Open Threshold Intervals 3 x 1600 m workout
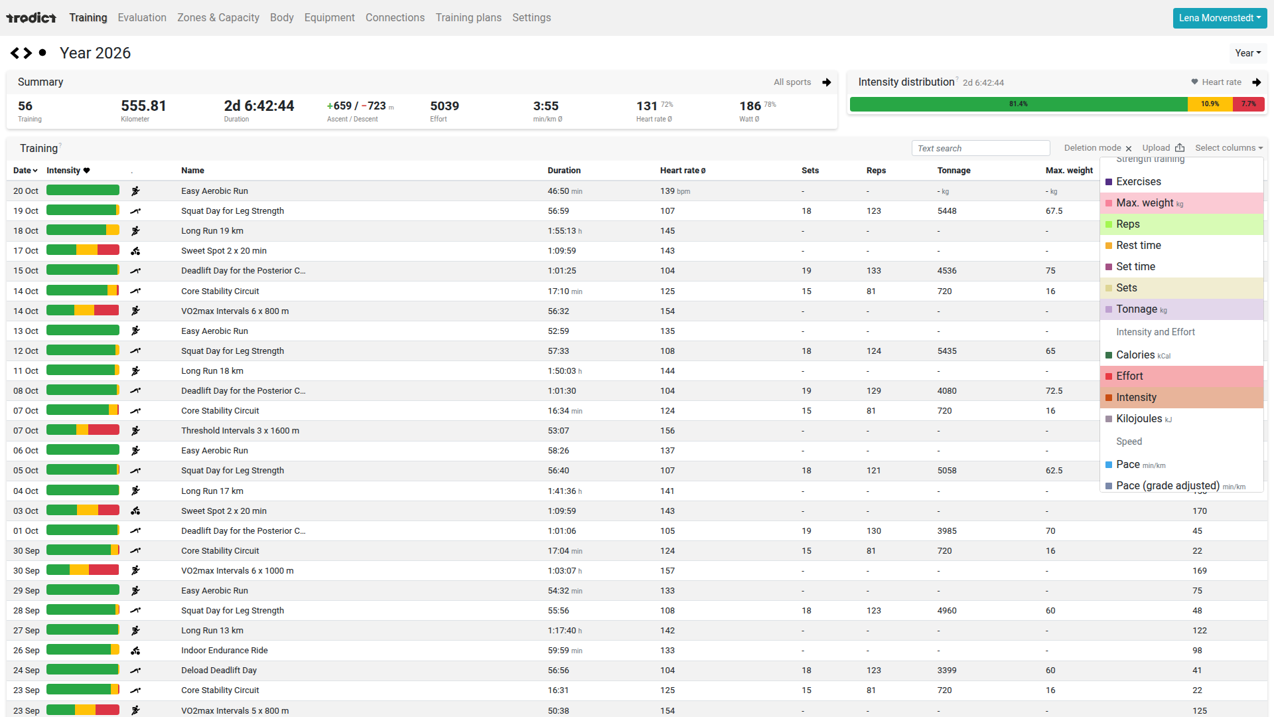Image resolution: width=1274 pixels, height=717 pixels. (240, 431)
